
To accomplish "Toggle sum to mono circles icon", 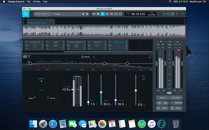I will tap(159, 103).
